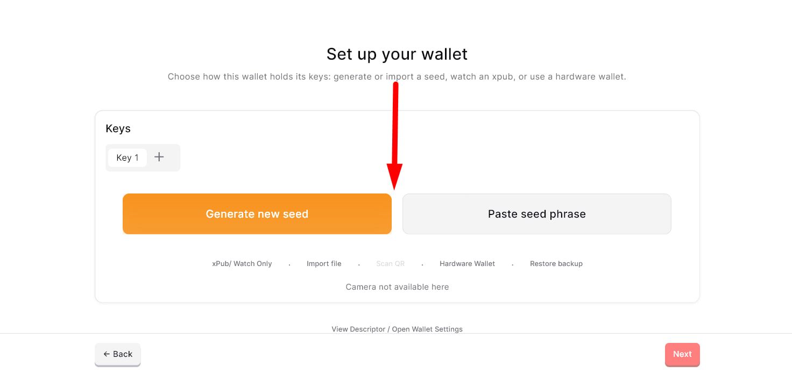This screenshot has width=792, height=373.
Task: Open the xPub/ Watch Only option
Action: (x=242, y=263)
